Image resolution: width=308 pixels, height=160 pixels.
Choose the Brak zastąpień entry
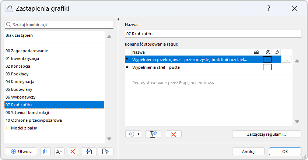click(x=20, y=35)
